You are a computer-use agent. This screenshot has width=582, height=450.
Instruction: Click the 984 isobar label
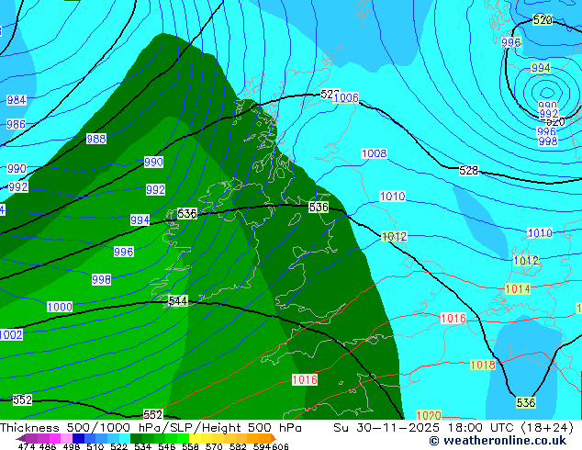coord(17,100)
